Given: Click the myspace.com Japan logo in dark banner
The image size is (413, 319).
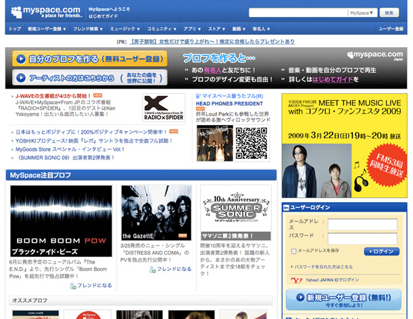Looking at the screenshot, I should (375, 55).
